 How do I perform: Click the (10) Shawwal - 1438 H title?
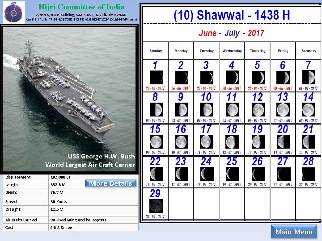coord(232,15)
